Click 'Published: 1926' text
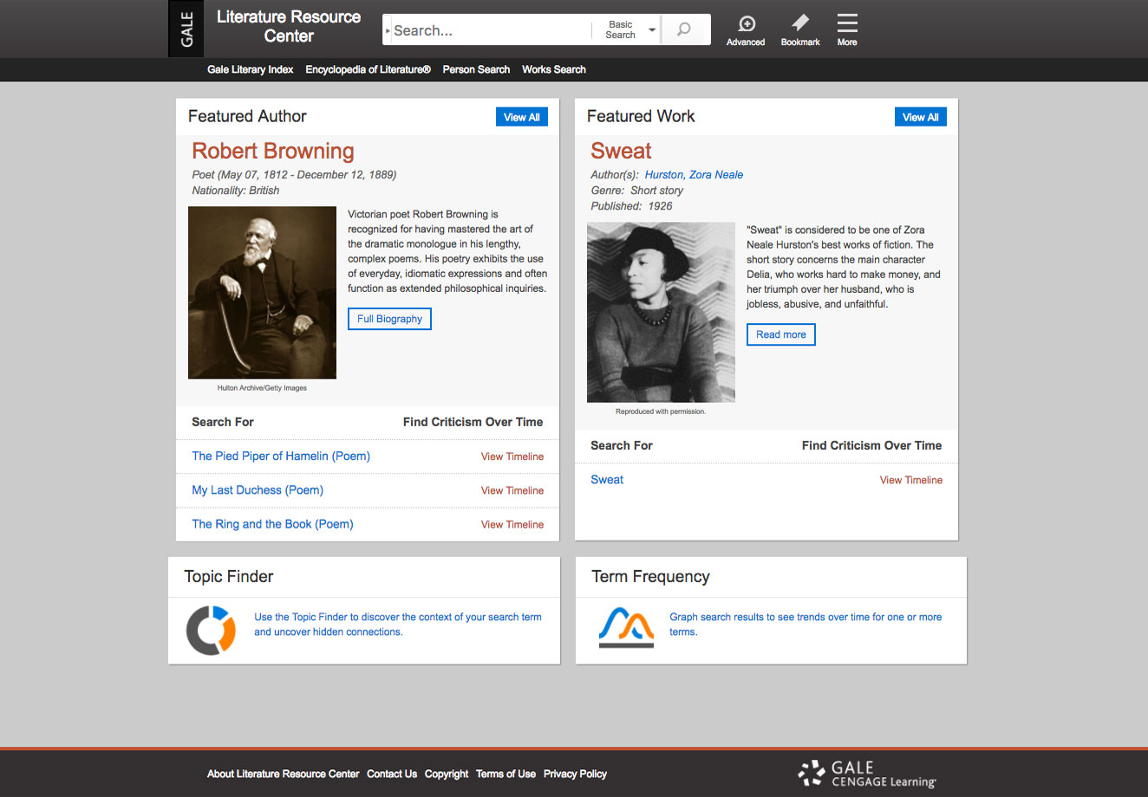Viewport: 1148px width, 797px height. 631,206
